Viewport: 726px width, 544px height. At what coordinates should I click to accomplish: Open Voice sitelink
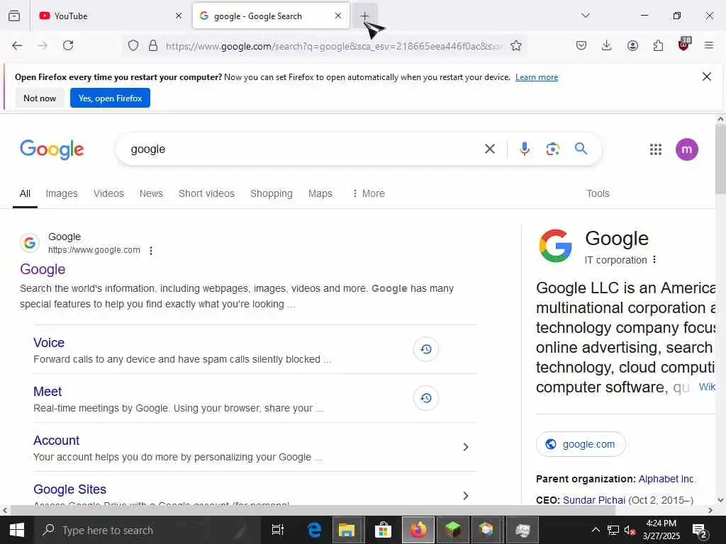tap(49, 343)
